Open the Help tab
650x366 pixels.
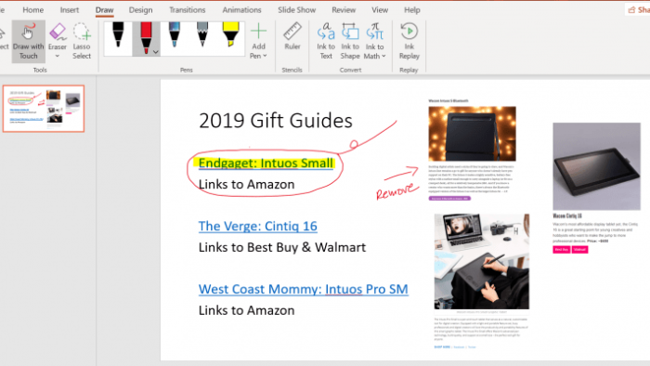coord(412,10)
